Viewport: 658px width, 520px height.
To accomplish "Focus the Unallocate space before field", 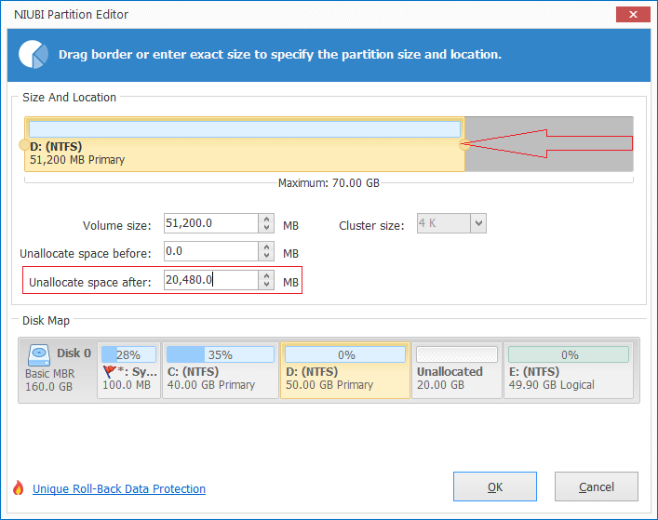I will 209,251.
